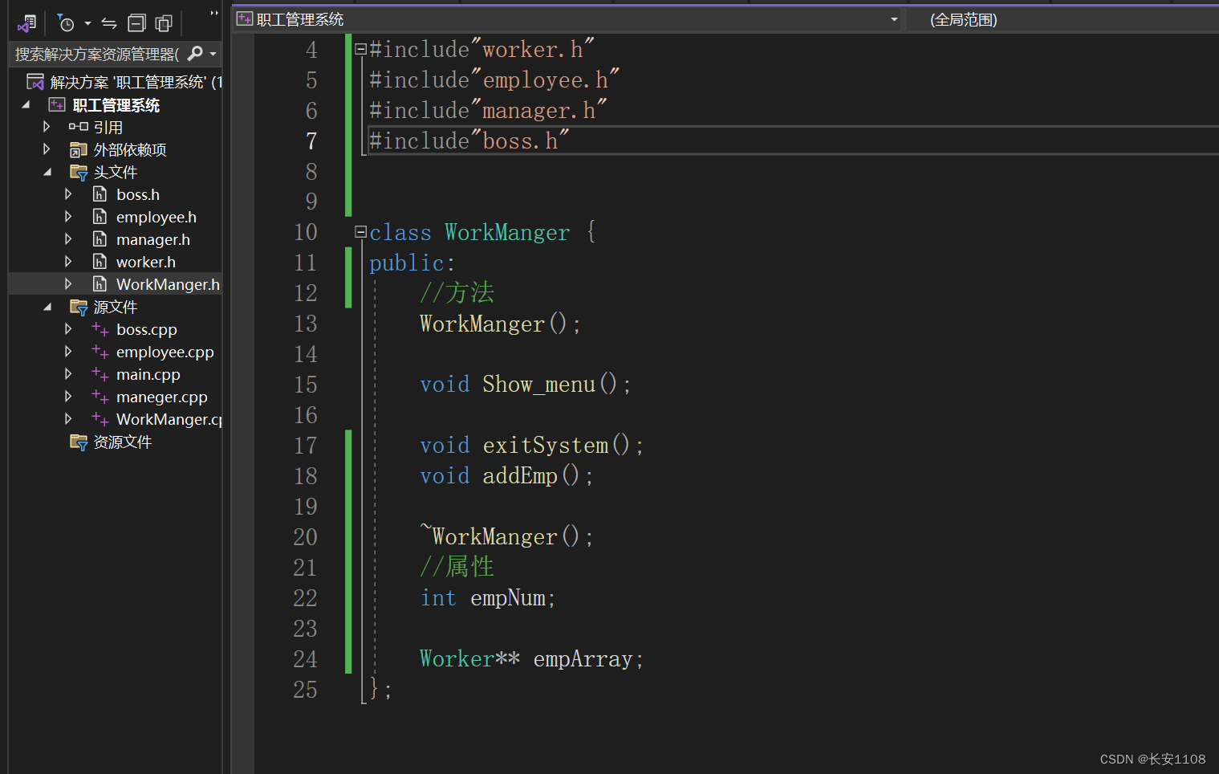Screen dimensions: 1219x774
Task: Expand the 引用 references node
Action: click(47, 127)
